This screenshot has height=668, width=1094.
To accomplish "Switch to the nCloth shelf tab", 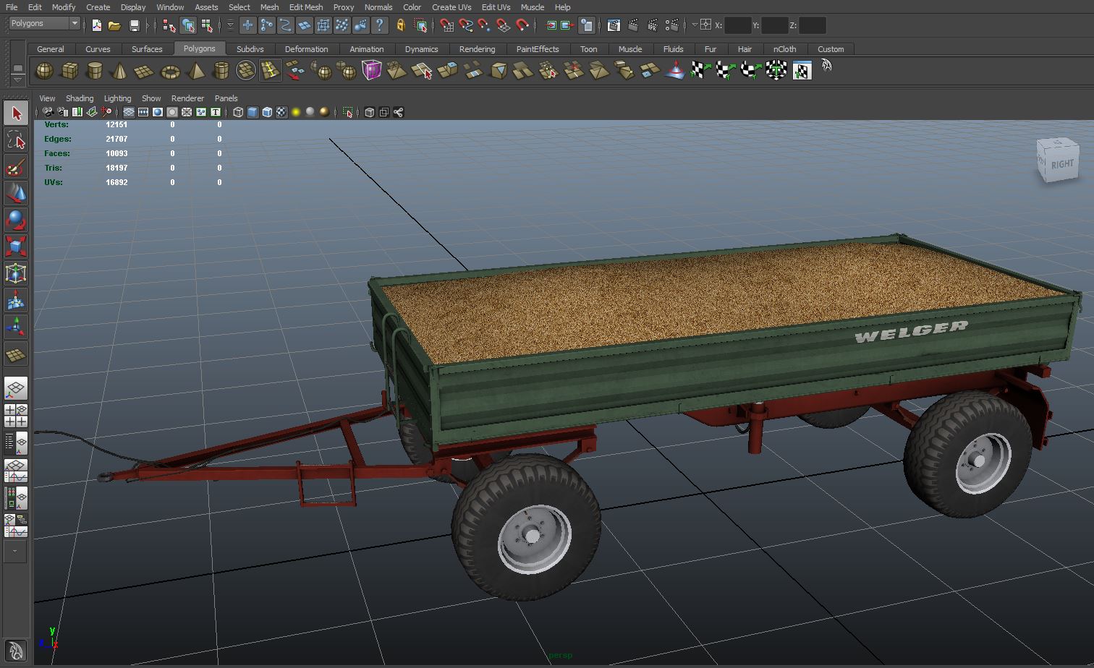I will (x=784, y=49).
